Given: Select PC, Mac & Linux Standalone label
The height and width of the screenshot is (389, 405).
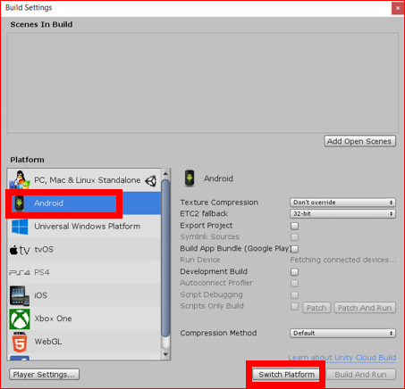Looking at the screenshot, I should tap(88, 180).
